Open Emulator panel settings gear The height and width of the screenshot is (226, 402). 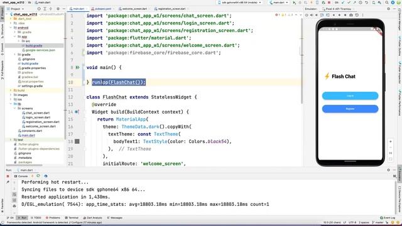(388, 9)
